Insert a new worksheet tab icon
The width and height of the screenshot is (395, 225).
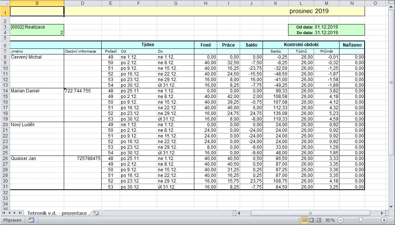(x=96, y=213)
